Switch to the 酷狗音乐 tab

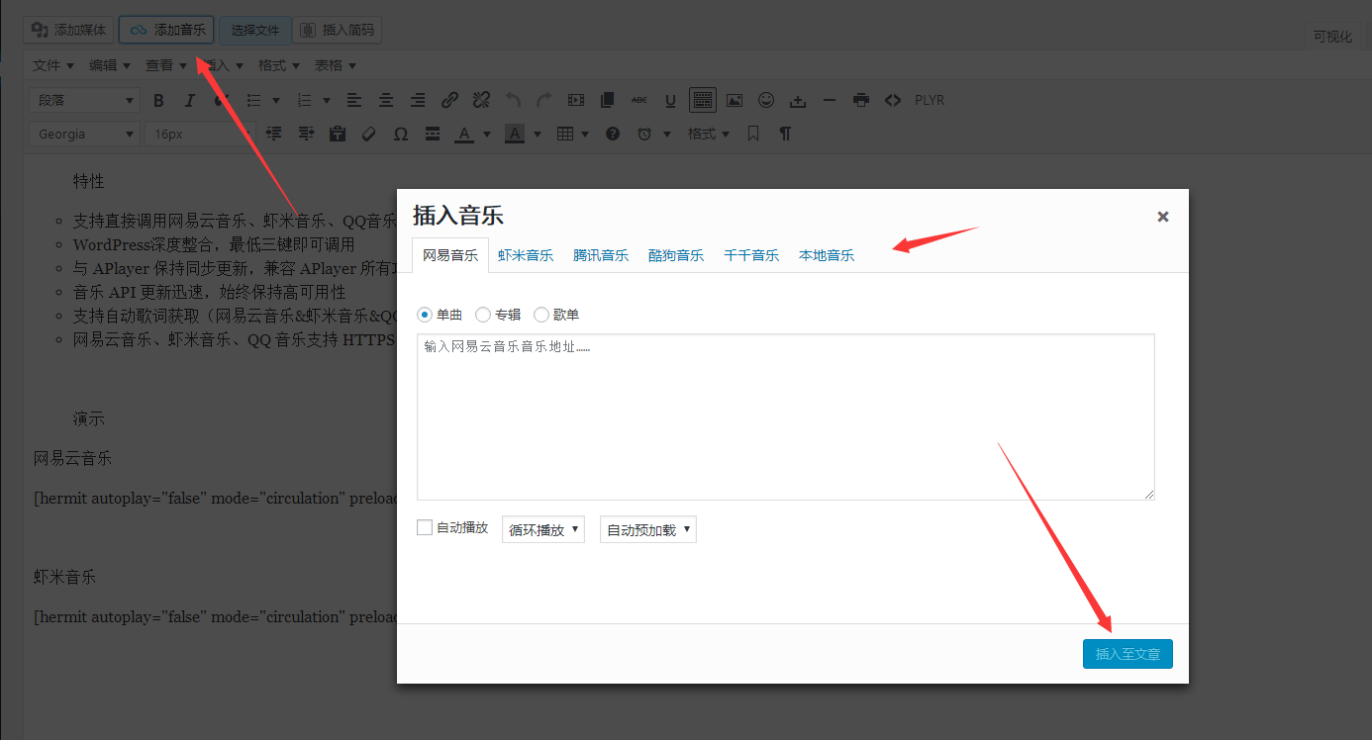[676, 255]
